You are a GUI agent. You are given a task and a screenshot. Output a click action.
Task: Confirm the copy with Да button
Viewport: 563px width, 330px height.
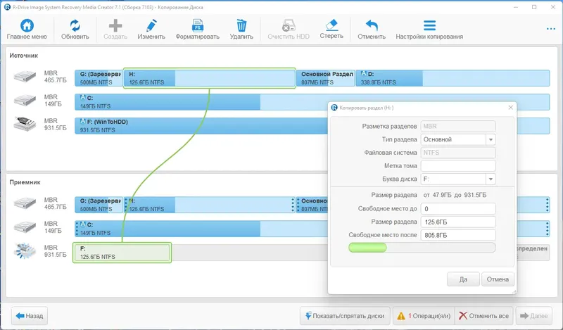(x=463, y=279)
